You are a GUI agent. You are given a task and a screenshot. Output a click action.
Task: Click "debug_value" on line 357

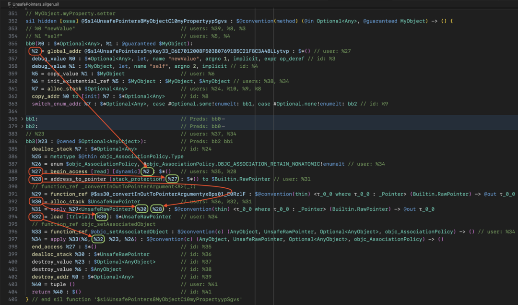pyautogui.click(x=48, y=59)
